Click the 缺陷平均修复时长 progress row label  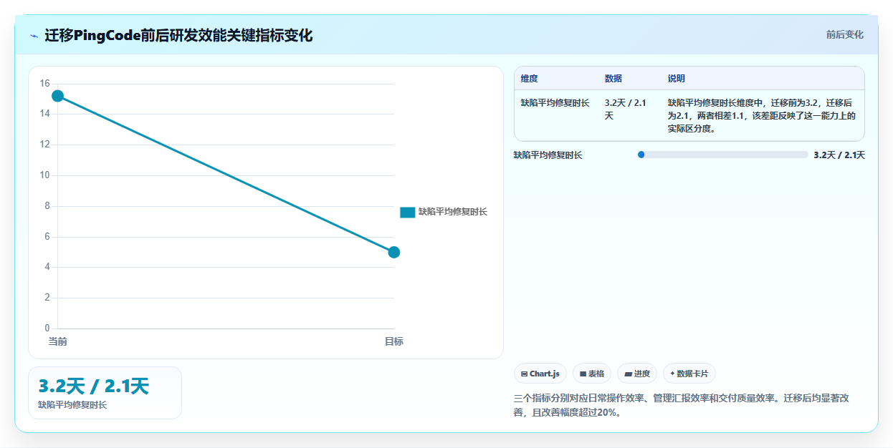click(x=548, y=155)
